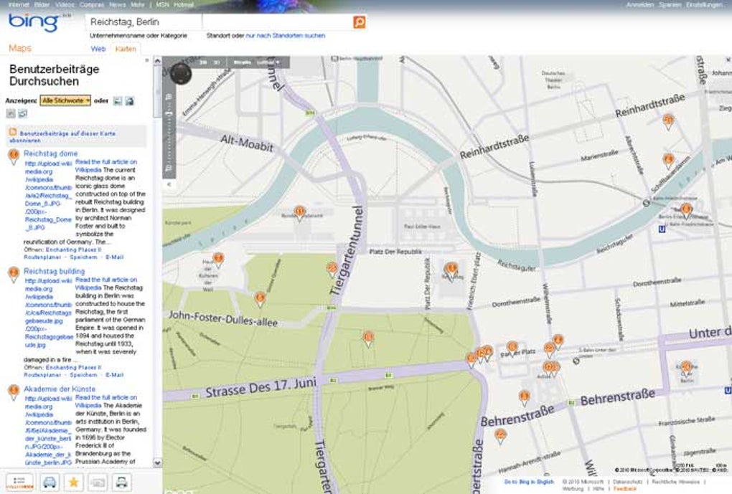The height and width of the screenshot is (494, 732).
Task: Click the orange RSS subscribe icon
Action: 13,133
